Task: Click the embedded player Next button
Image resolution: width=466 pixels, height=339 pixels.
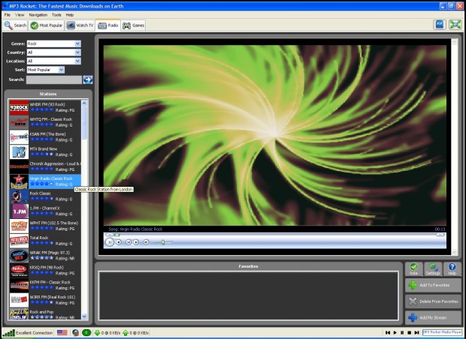Action: click(136, 242)
